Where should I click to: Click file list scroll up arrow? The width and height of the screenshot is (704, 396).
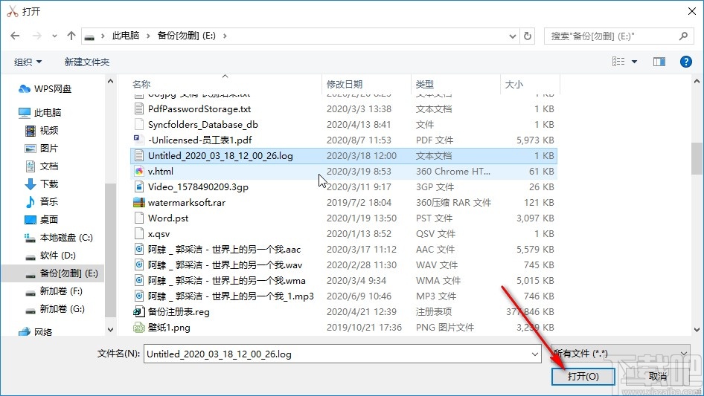[x=697, y=82]
